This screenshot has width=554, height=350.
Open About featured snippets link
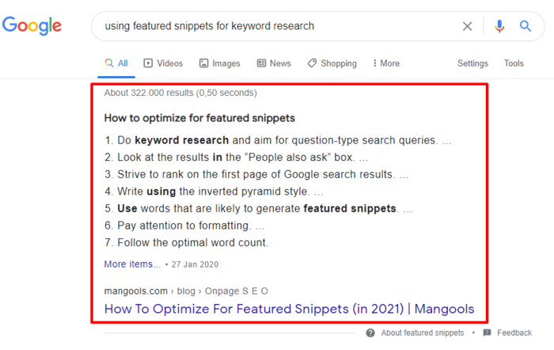coord(422,333)
